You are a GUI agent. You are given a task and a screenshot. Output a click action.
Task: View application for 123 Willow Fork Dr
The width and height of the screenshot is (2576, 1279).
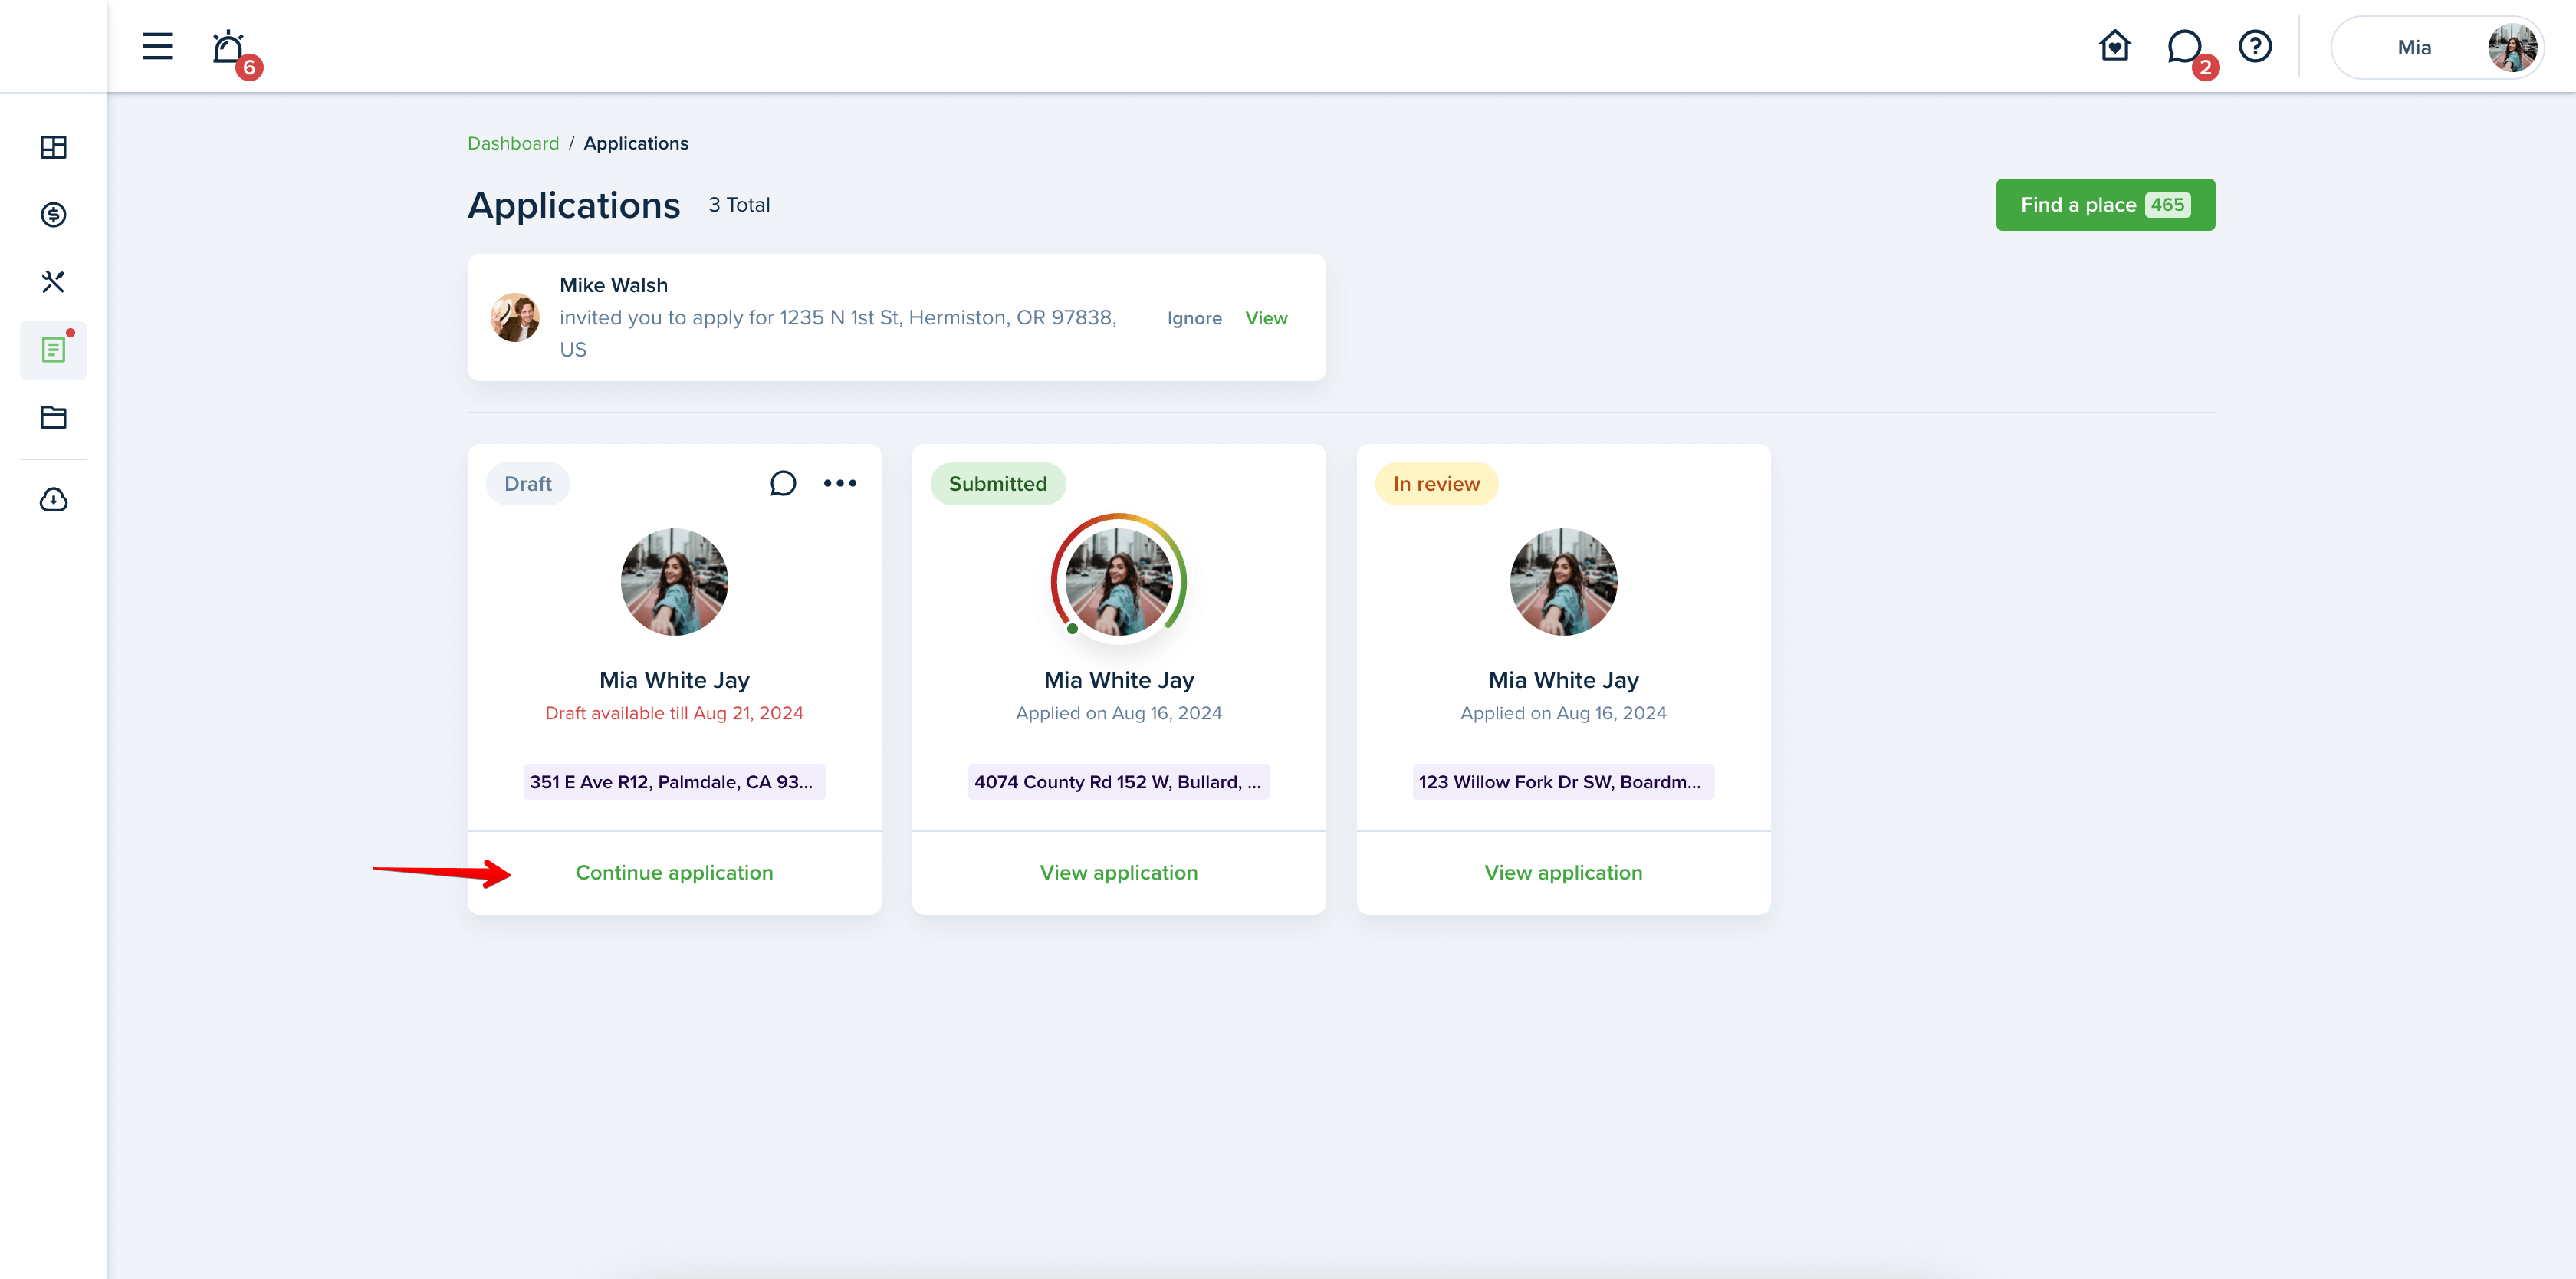tap(1563, 873)
